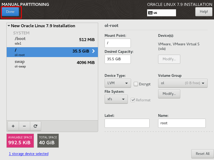The image size is (214, 160).
Task: Click the chevron arrow on ol-root row
Action: point(93,51)
